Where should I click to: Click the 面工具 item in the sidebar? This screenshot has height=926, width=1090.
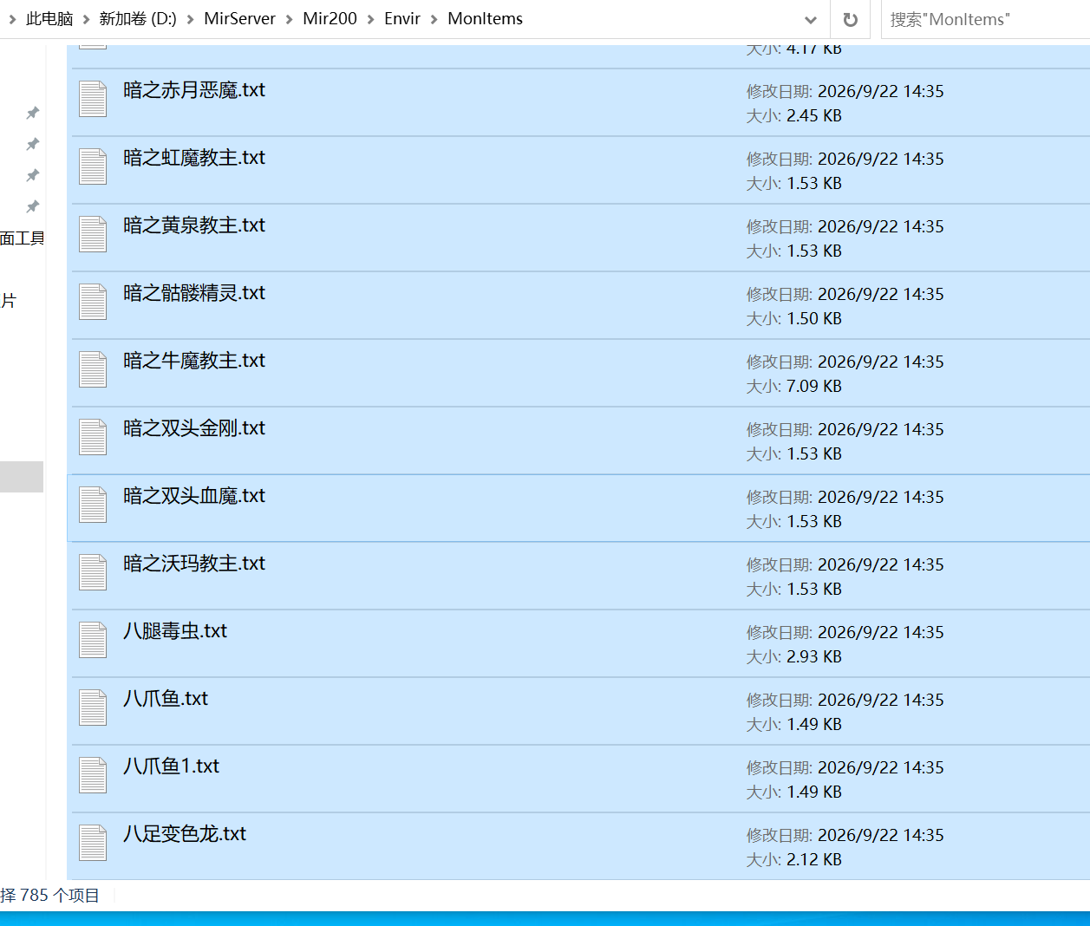[x=23, y=238]
